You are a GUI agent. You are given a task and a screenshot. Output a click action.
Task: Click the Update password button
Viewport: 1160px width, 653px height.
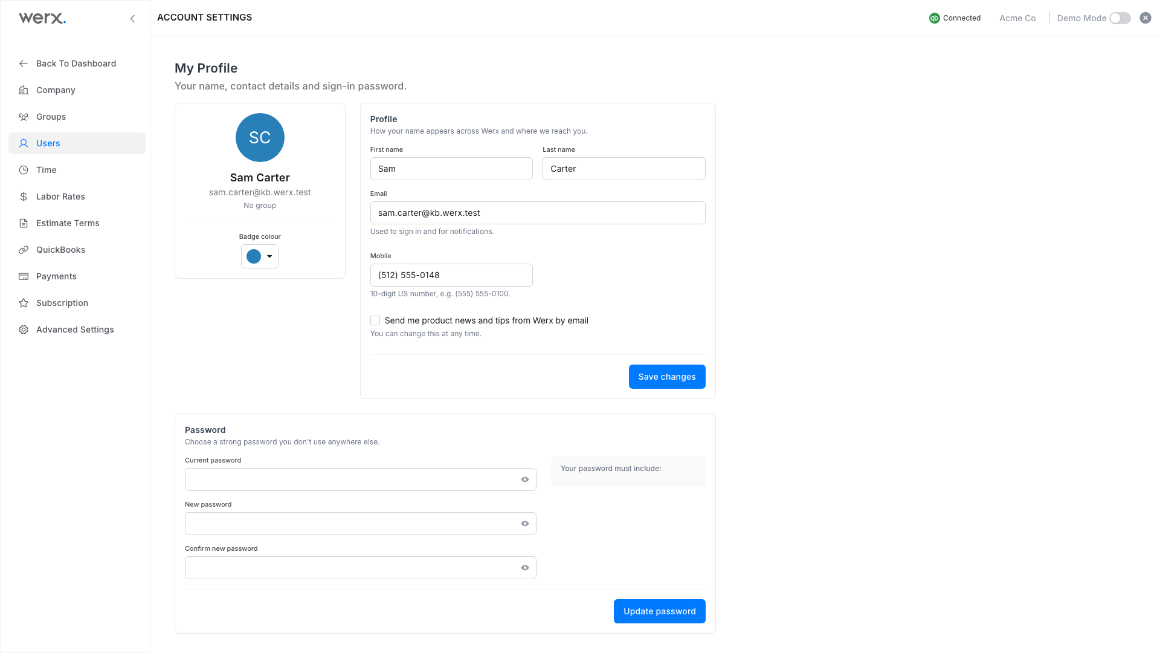[660, 611]
